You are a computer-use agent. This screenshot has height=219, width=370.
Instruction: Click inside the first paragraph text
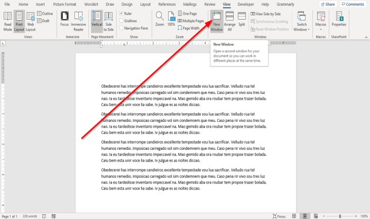click(184, 96)
